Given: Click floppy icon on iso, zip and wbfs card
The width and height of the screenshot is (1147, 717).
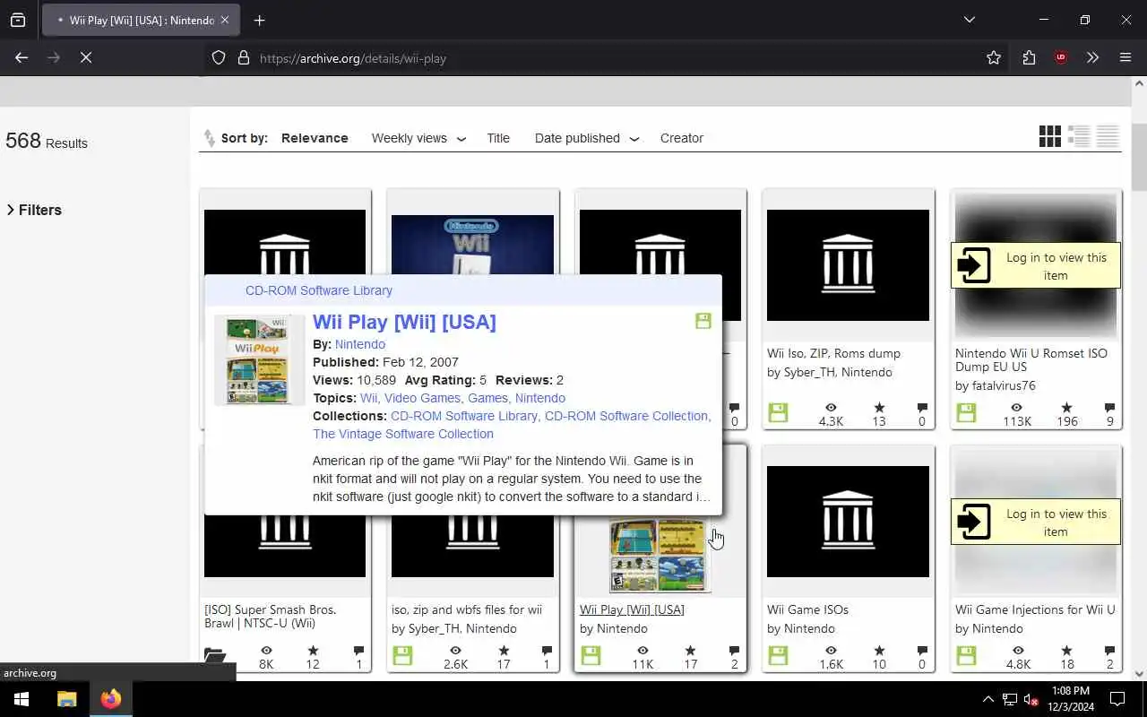Looking at the screenshot, I should point(402,656).
